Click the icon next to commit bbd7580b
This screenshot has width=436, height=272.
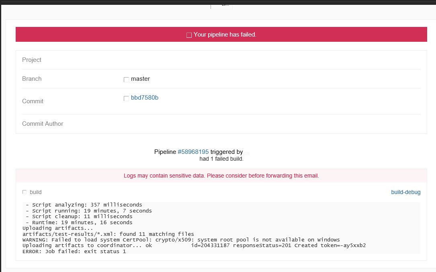(126, 98)
